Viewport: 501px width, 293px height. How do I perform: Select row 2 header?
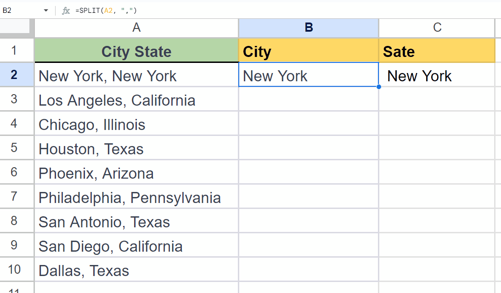click(x=17, y=74)
